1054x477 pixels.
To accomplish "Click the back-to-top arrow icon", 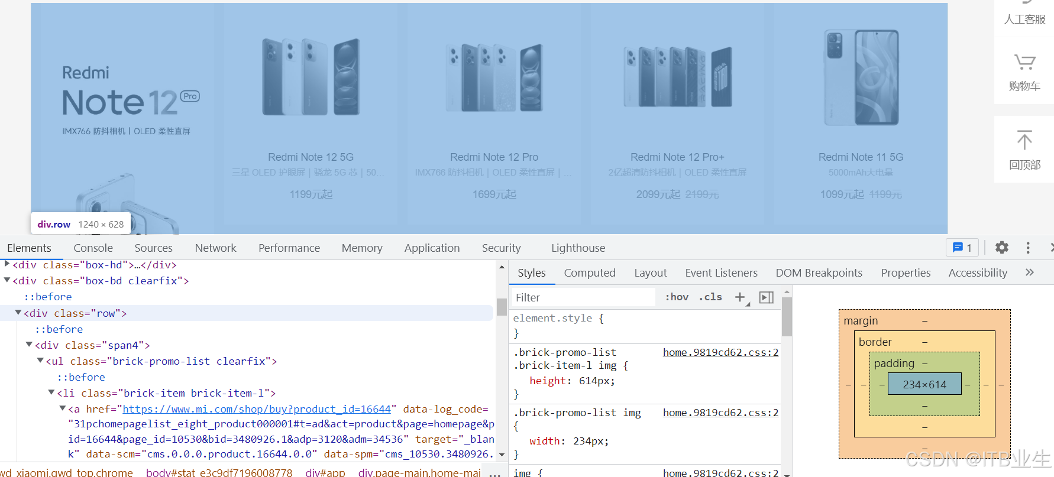I will pyautogui.click(x=1024, y=140).
